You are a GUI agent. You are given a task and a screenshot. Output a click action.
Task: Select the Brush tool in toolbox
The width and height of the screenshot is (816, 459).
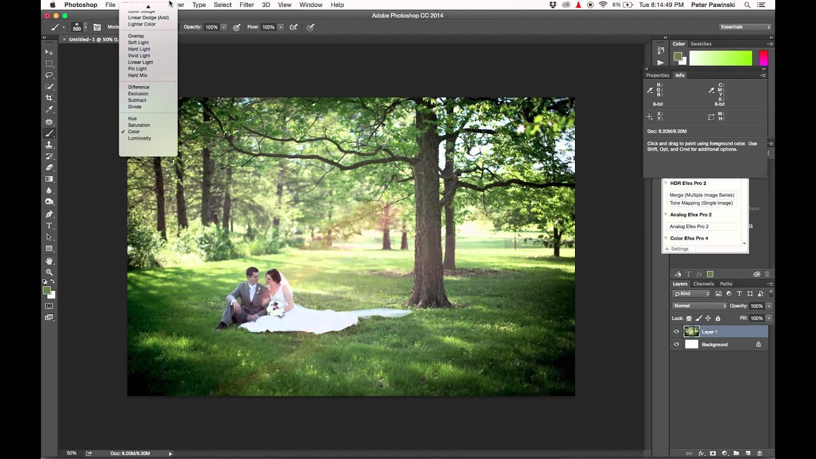(49, 133)
